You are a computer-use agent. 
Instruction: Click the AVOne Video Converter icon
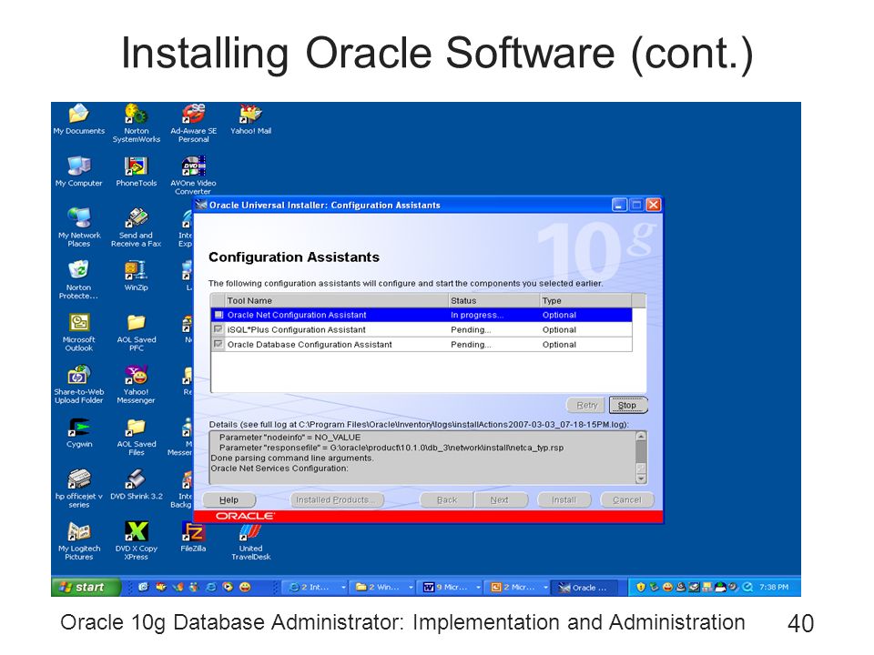[x=193, y=176]
